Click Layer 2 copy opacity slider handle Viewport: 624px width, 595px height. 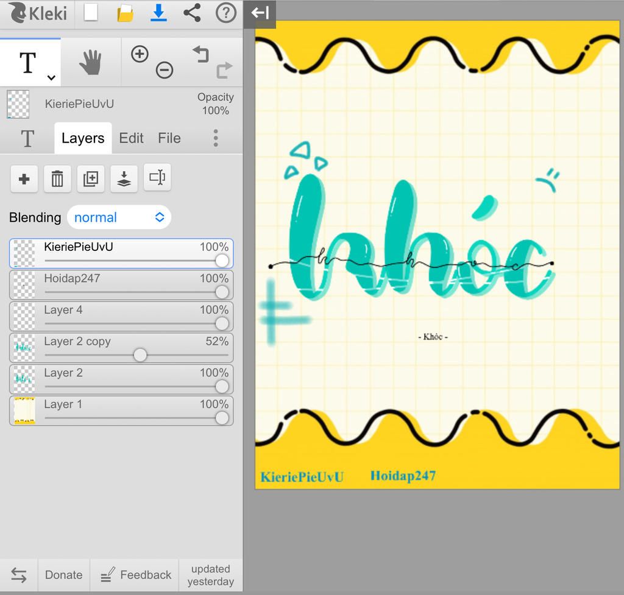(x=140, y=355)
